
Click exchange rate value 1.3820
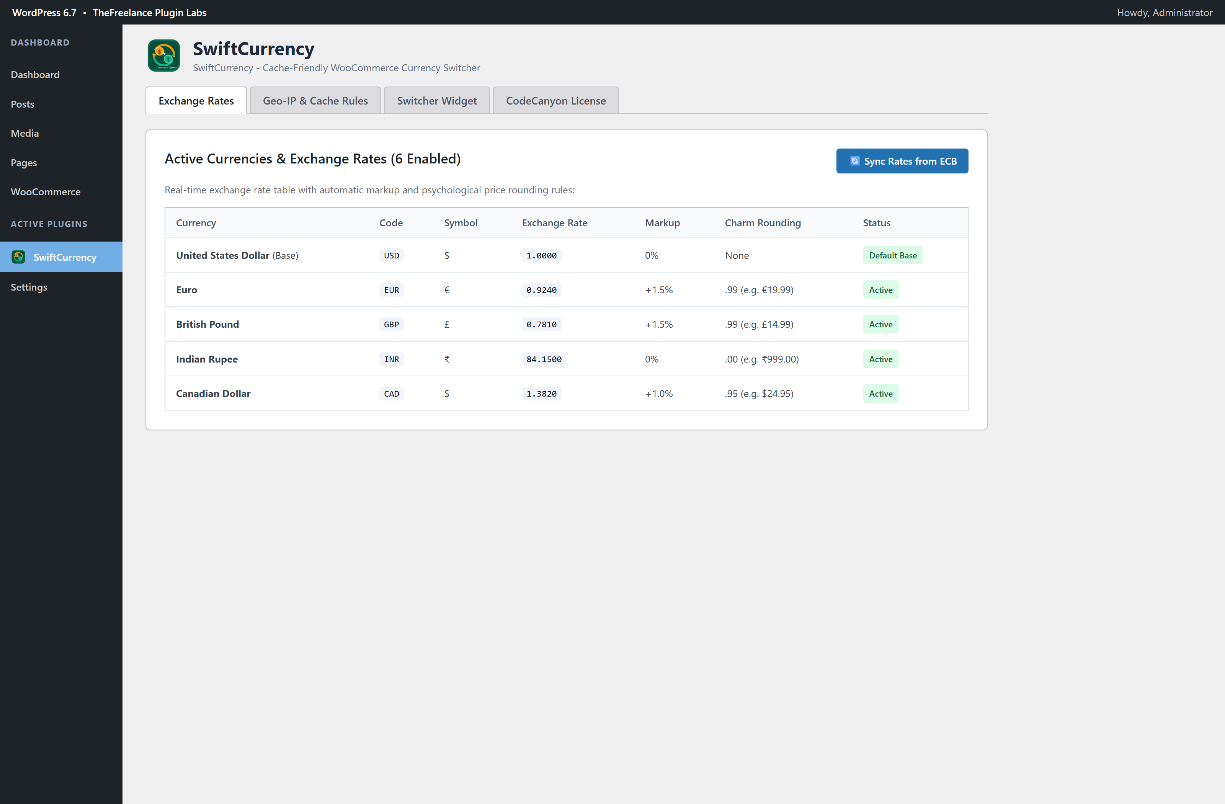coord(541,394)
